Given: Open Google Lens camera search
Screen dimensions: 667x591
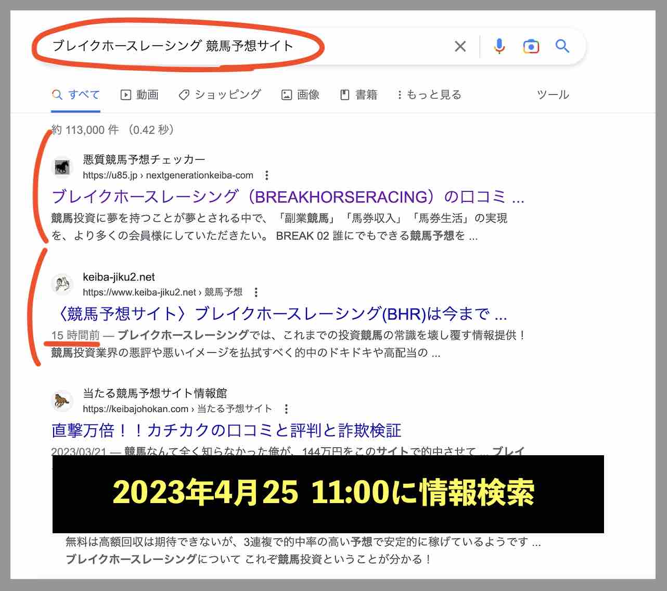Looking at the screenshot, I should pos(531,46).
